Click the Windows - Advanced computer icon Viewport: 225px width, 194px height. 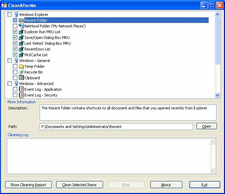coord(16,84)
